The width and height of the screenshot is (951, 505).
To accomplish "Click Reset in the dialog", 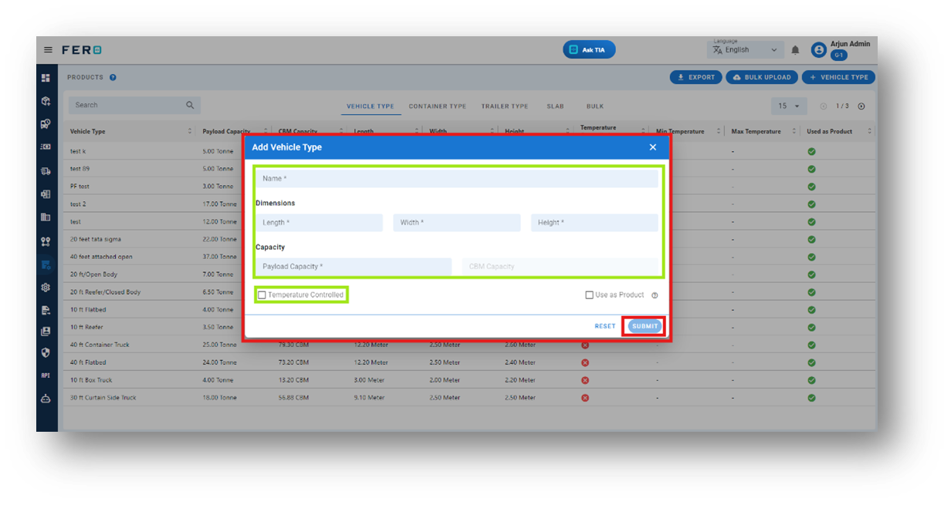I will [605, 326].
